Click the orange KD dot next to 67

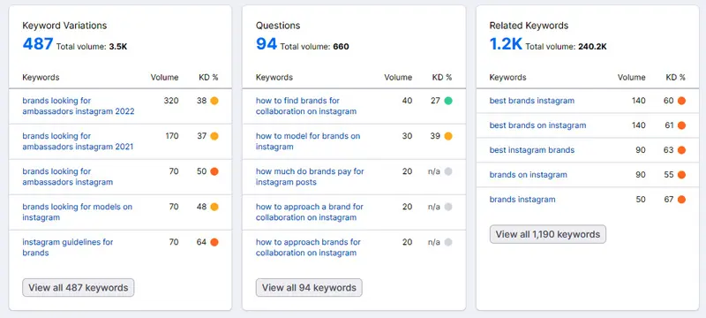(681, 200)
